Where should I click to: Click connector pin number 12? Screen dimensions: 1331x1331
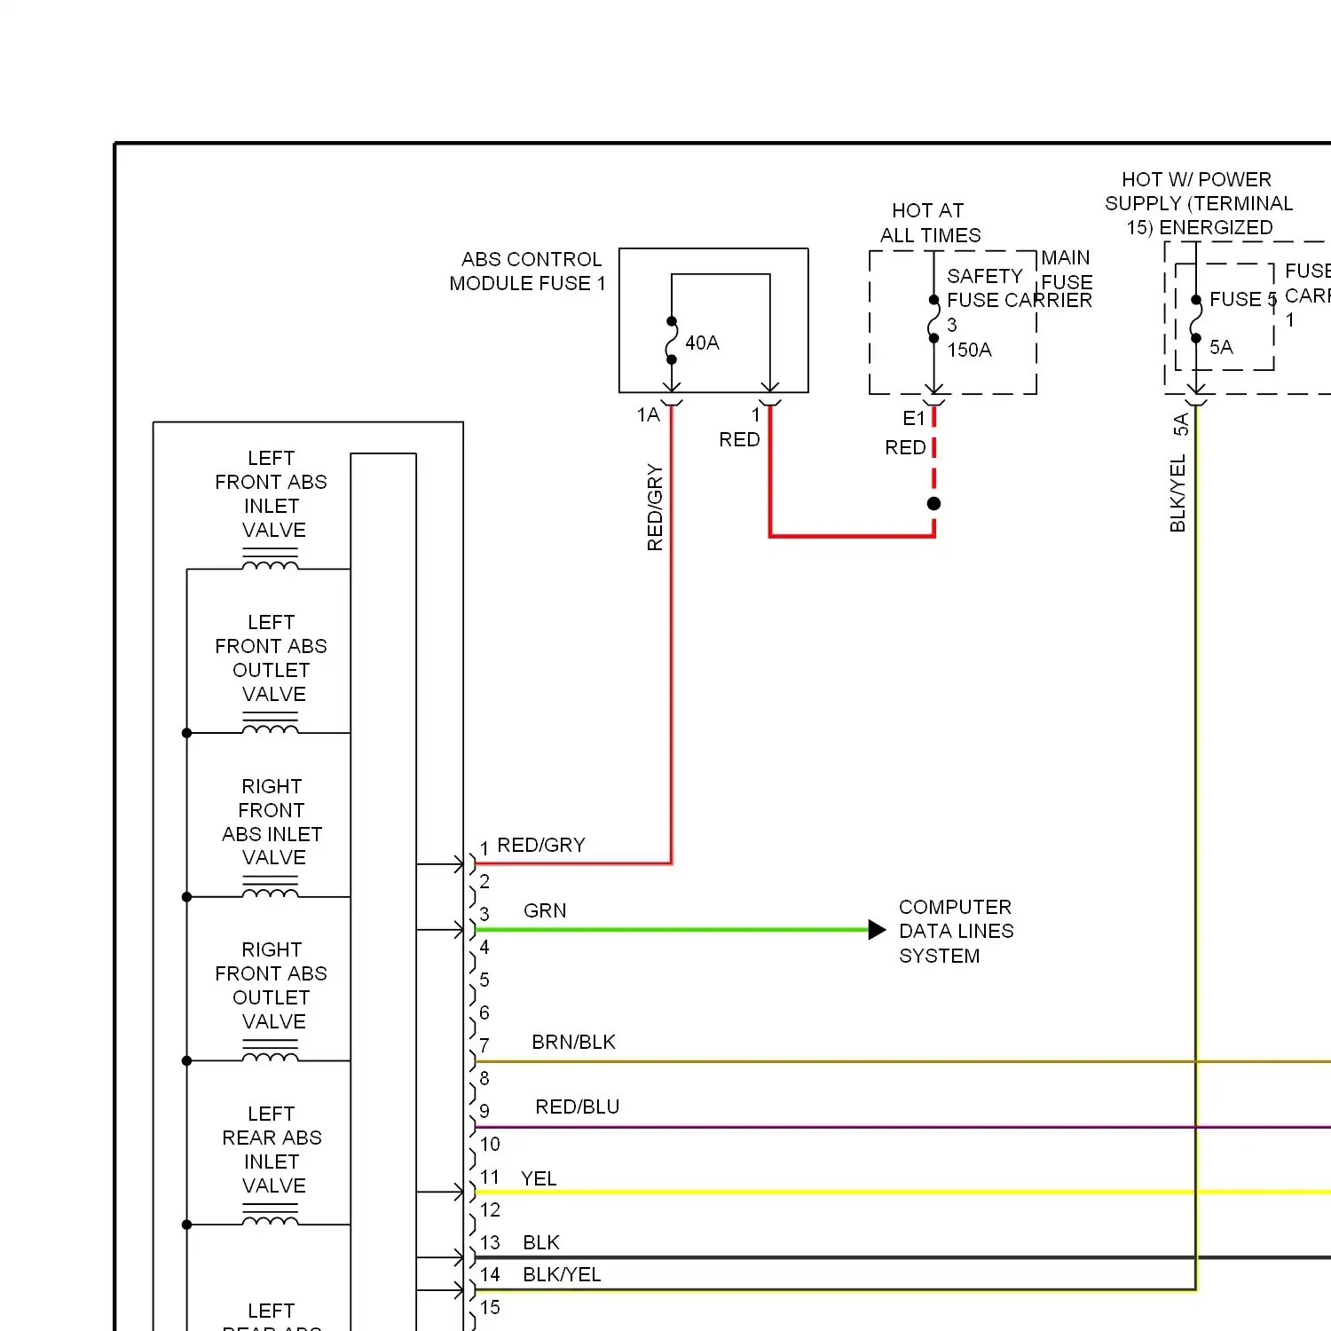(490, 1209)
